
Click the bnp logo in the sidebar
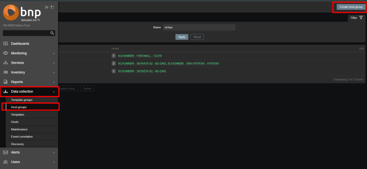click(22, 13)
